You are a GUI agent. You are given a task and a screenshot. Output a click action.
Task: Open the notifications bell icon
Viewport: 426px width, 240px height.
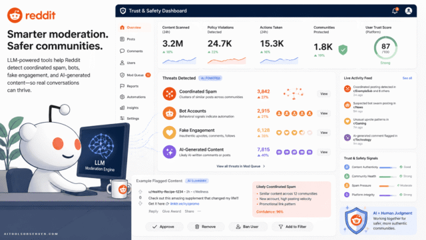pyautogui.click(x=395, y=11)
